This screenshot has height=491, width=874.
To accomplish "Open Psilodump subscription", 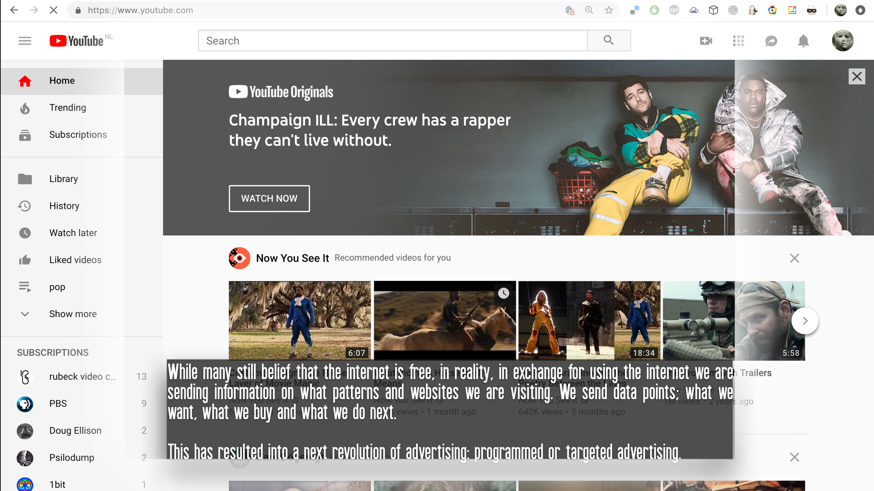I will click(x=82, y=458).
